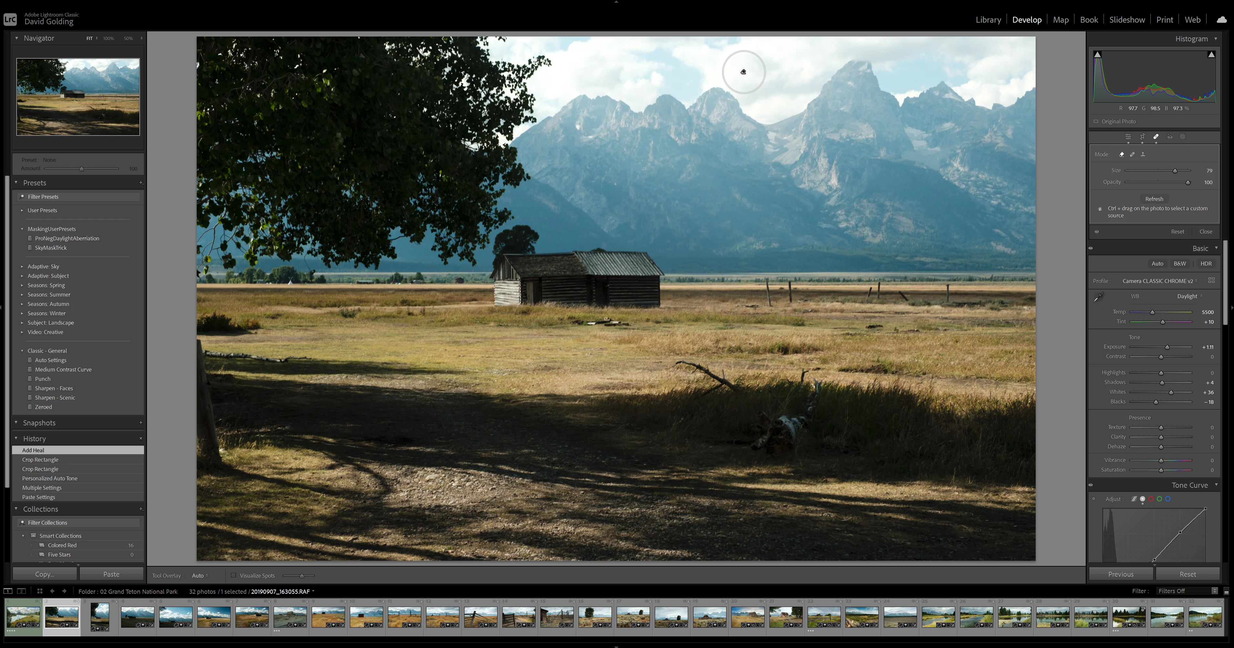Open the Masking tool icon
The image size is (1234, 648).
(x=1183, y=137)
